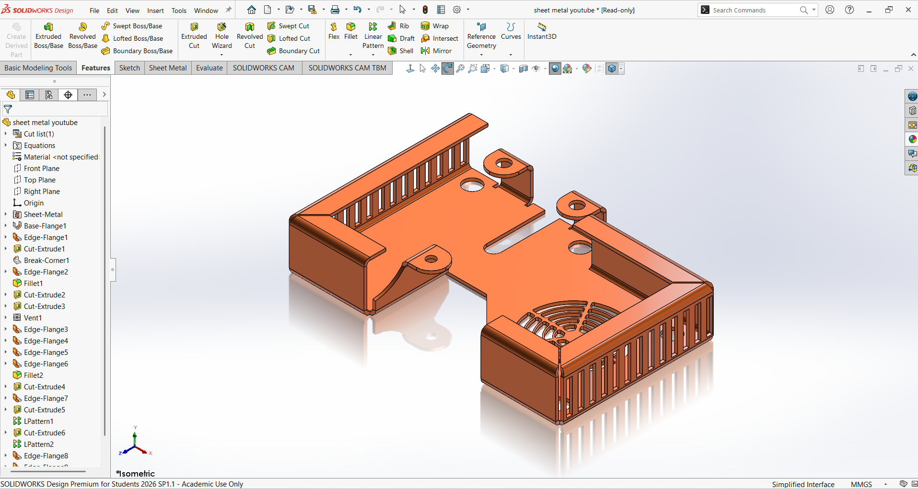Use the Wrap feature tool
Image resolution: width=918 pixels, height=489 pixels.
[x=435, y=26]
